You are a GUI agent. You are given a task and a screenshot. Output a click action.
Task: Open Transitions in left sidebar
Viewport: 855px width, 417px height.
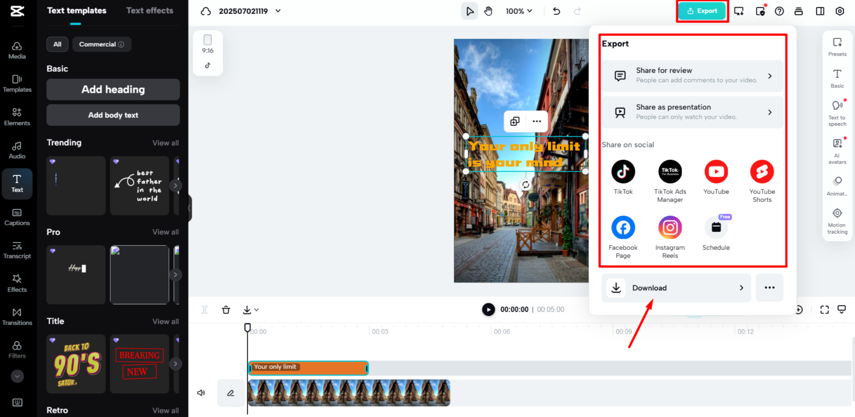(17, 316)
